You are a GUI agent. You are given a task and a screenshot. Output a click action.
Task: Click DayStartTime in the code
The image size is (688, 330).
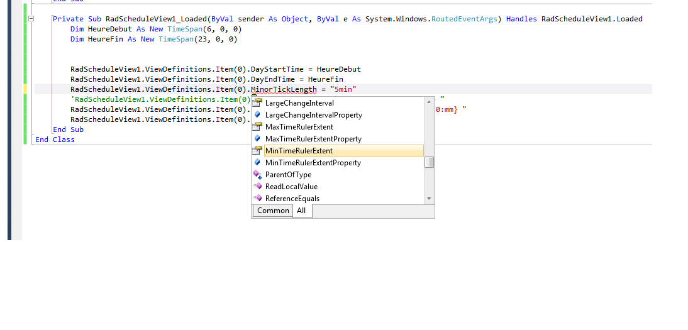coord(277,69)
